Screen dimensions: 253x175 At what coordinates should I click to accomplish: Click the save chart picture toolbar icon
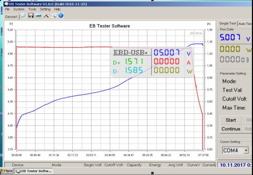[x=38, y=15]
